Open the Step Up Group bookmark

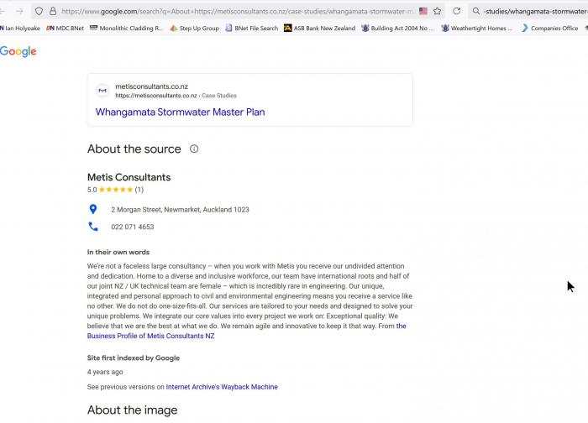pyautogui.click(x=194, y=28)
